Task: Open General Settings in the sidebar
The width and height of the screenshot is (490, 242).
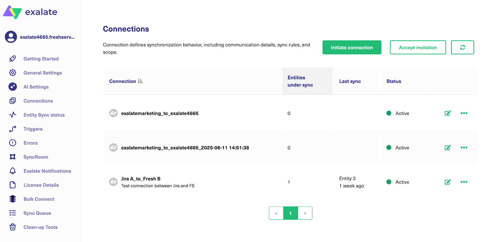Action: (43, 73)
